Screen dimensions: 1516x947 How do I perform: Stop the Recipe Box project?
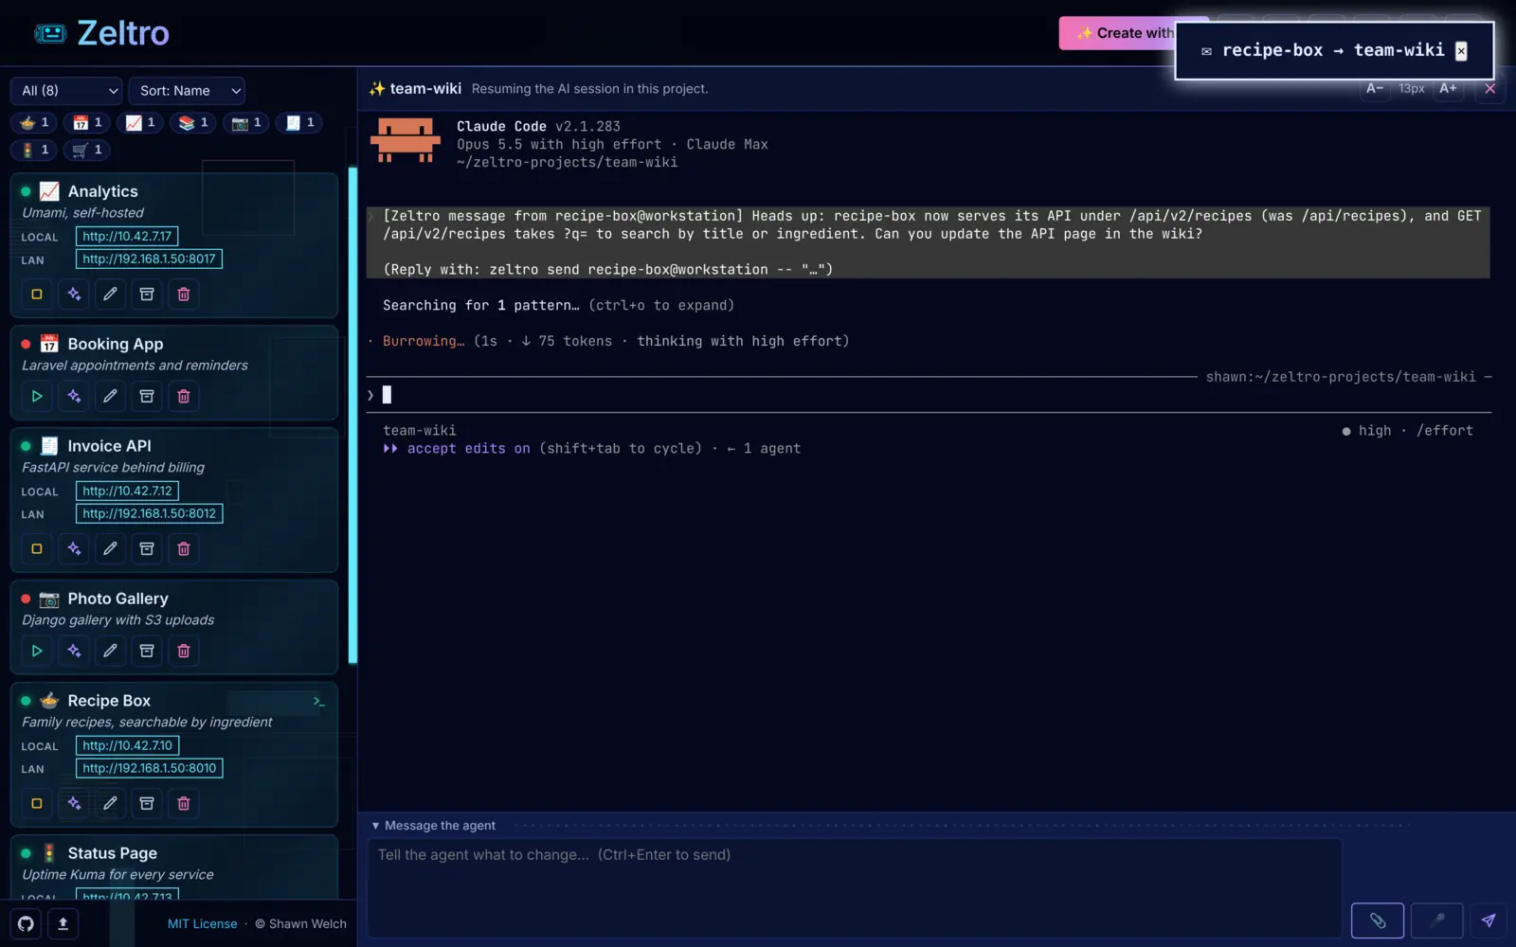pos(37,804)
